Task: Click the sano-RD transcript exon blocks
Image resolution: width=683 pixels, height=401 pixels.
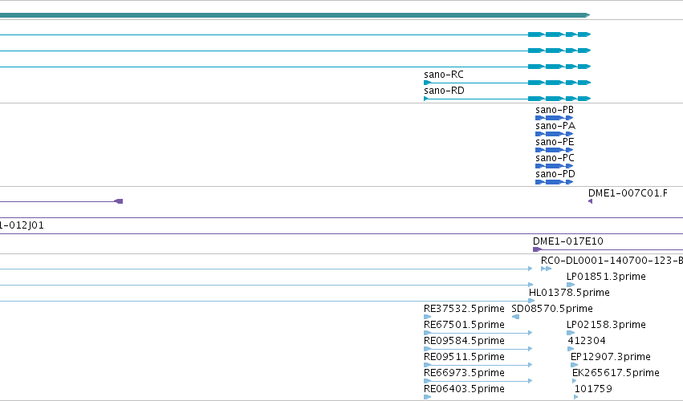Action: coord(559,99)
